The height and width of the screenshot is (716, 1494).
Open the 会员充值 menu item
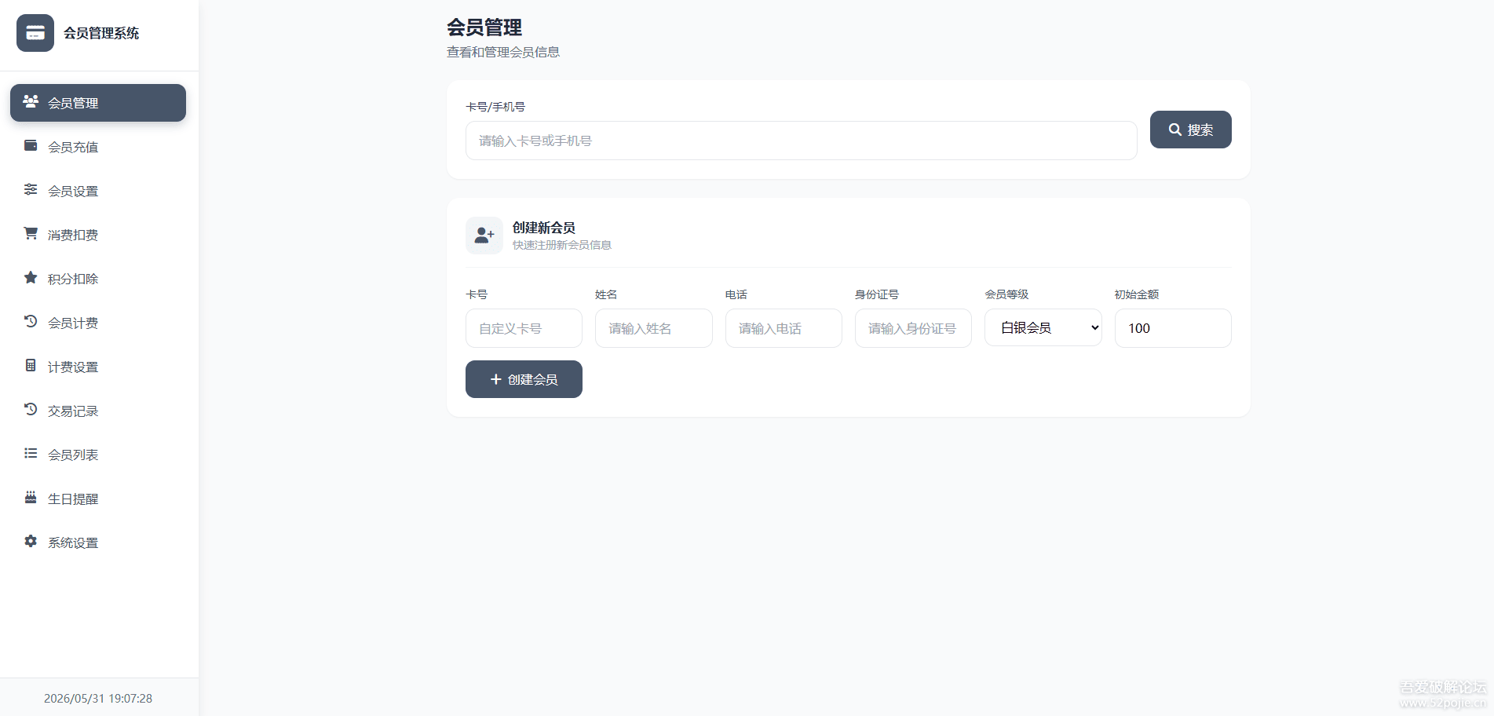pyautogui.click(x=98, y=147)
